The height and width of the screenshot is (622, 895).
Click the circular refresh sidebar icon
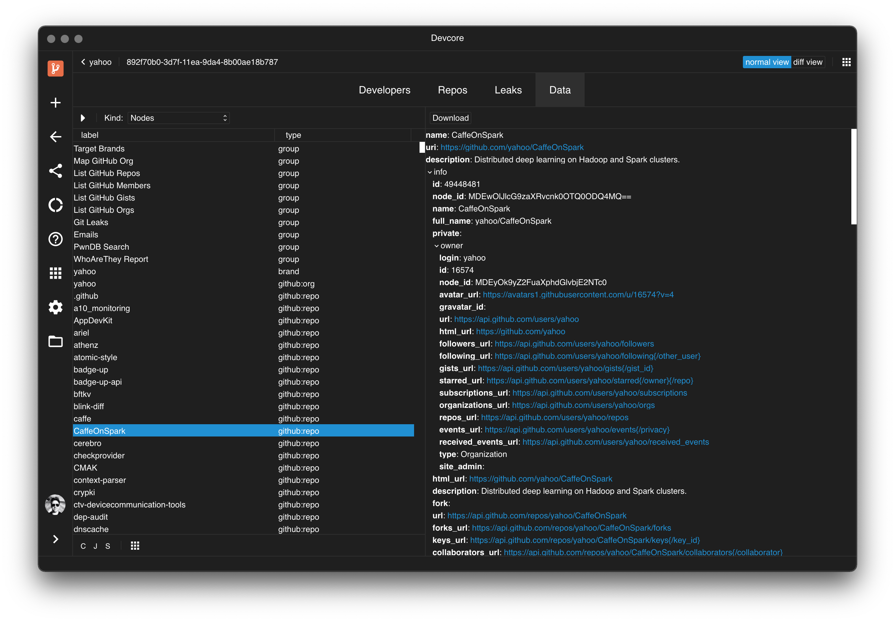pos(55,205)
